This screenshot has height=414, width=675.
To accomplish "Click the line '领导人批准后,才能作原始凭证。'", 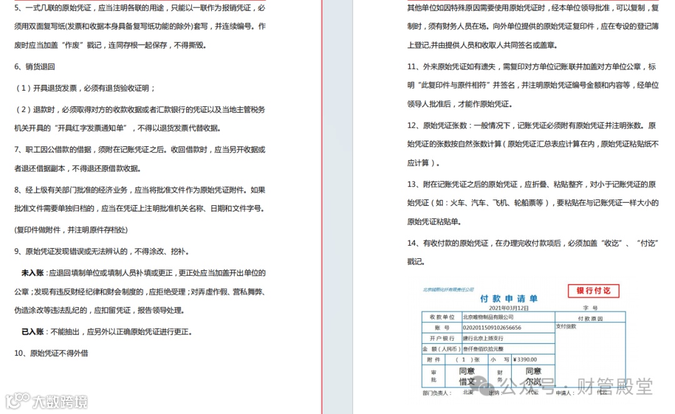I will (460, 104).
